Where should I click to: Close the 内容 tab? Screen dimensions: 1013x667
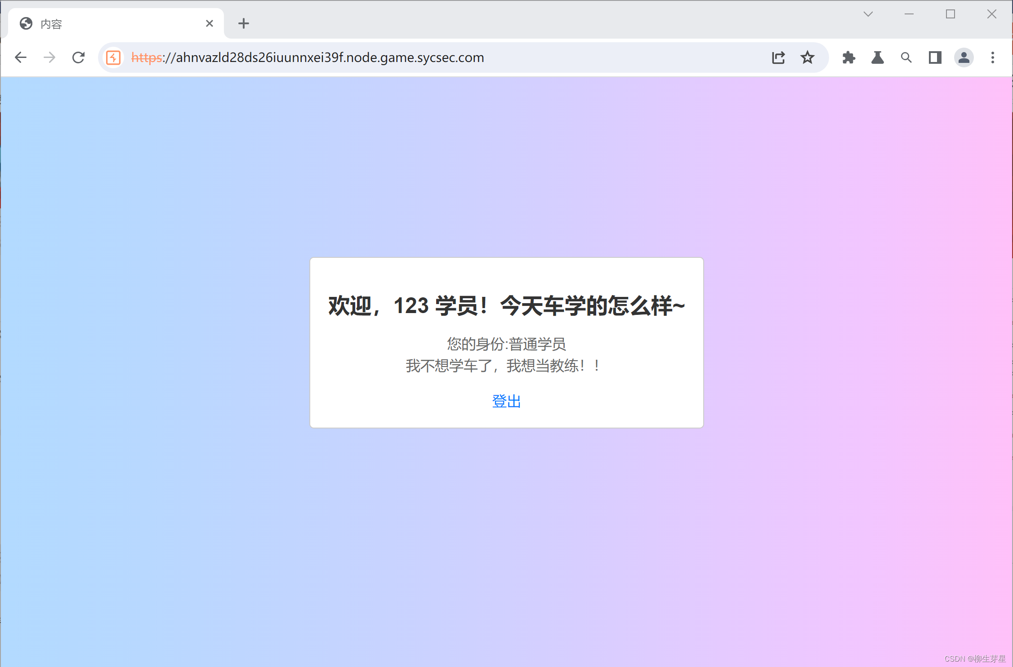pos(210,23)
